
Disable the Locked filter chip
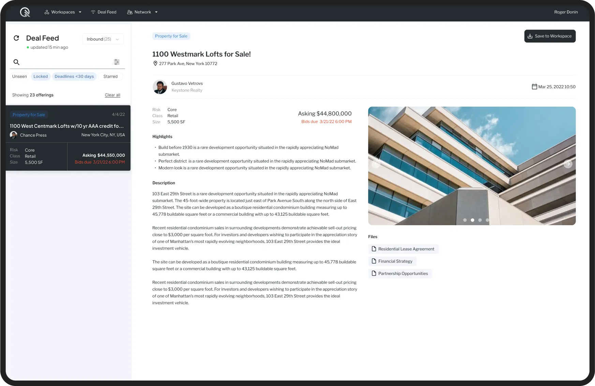pyautogui.click(x=41, y=76)
